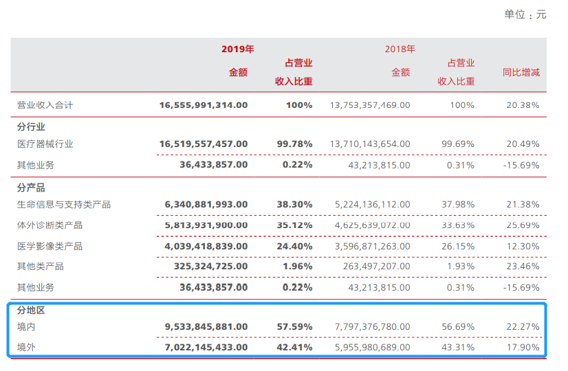Click the 分行业 section heading
The height and width of the screenshot is (371, 568).
pyautogui.click(x=31, y=126)
